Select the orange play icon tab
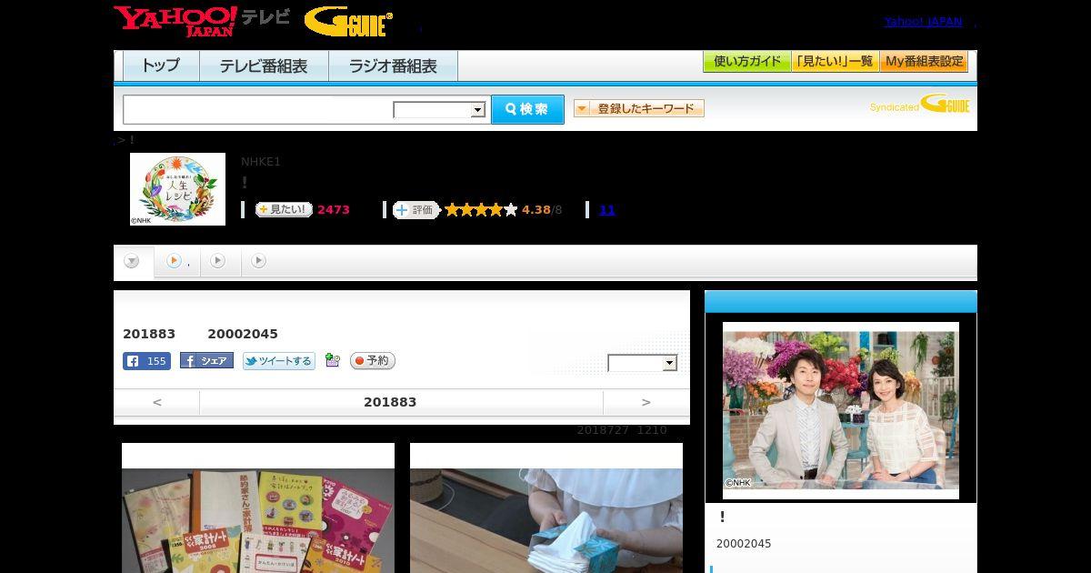The height and width of the screenshot is (573, 1091). click(177, 261)
